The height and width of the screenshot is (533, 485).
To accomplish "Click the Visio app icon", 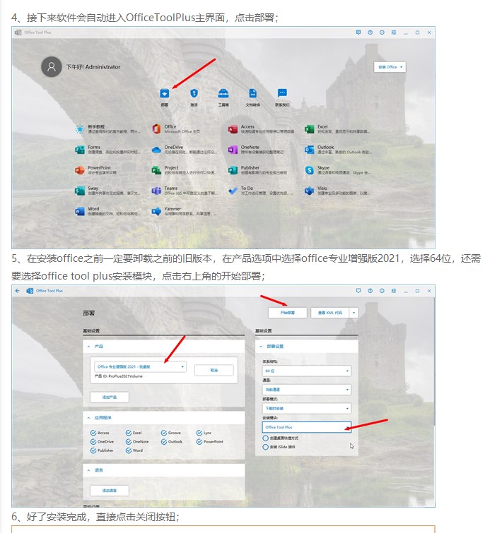I will click(x=310, y=191).
